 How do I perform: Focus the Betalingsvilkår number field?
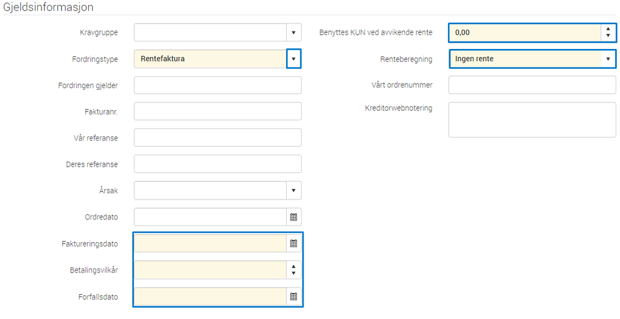tap(210, 270)
